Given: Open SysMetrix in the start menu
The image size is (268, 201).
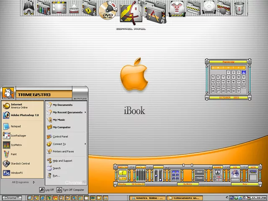Looking at the screenshot, I should [x=22, y=145].
